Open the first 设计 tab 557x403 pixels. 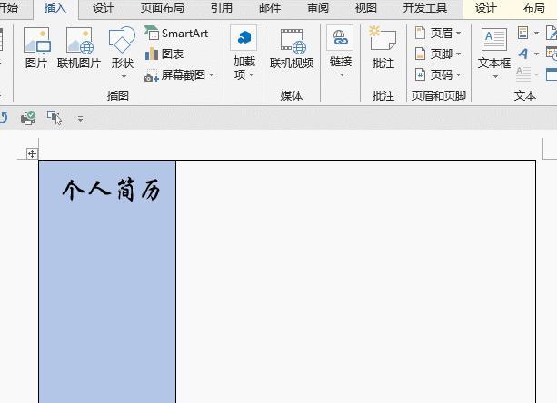point(103,8)
